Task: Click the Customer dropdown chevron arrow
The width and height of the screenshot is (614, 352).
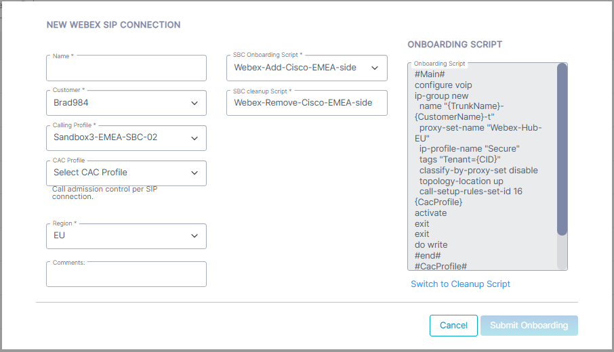Action: point(195,103)
